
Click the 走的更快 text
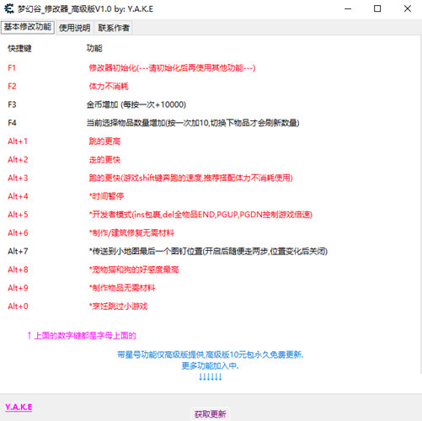pos(104,160)
